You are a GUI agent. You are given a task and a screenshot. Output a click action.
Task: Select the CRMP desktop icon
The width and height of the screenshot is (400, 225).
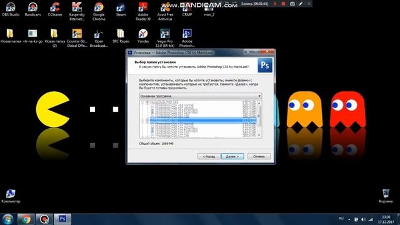point(187,10)
